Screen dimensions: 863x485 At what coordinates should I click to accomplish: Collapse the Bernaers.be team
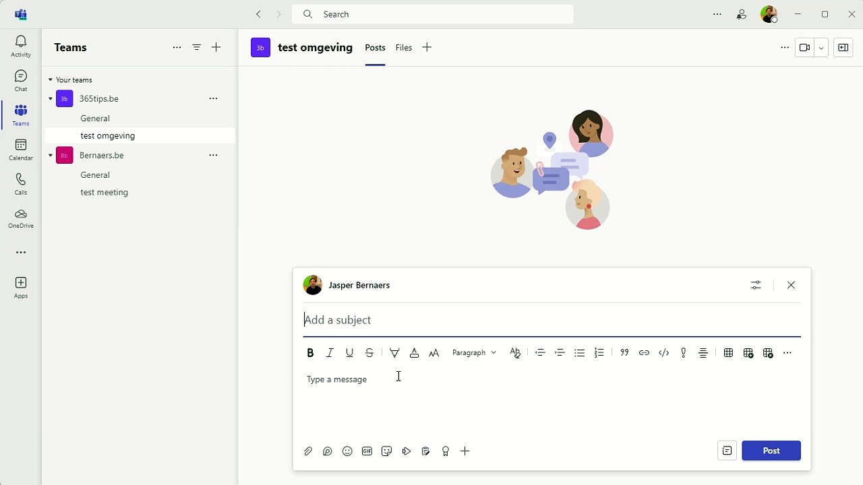pos(51,155)
